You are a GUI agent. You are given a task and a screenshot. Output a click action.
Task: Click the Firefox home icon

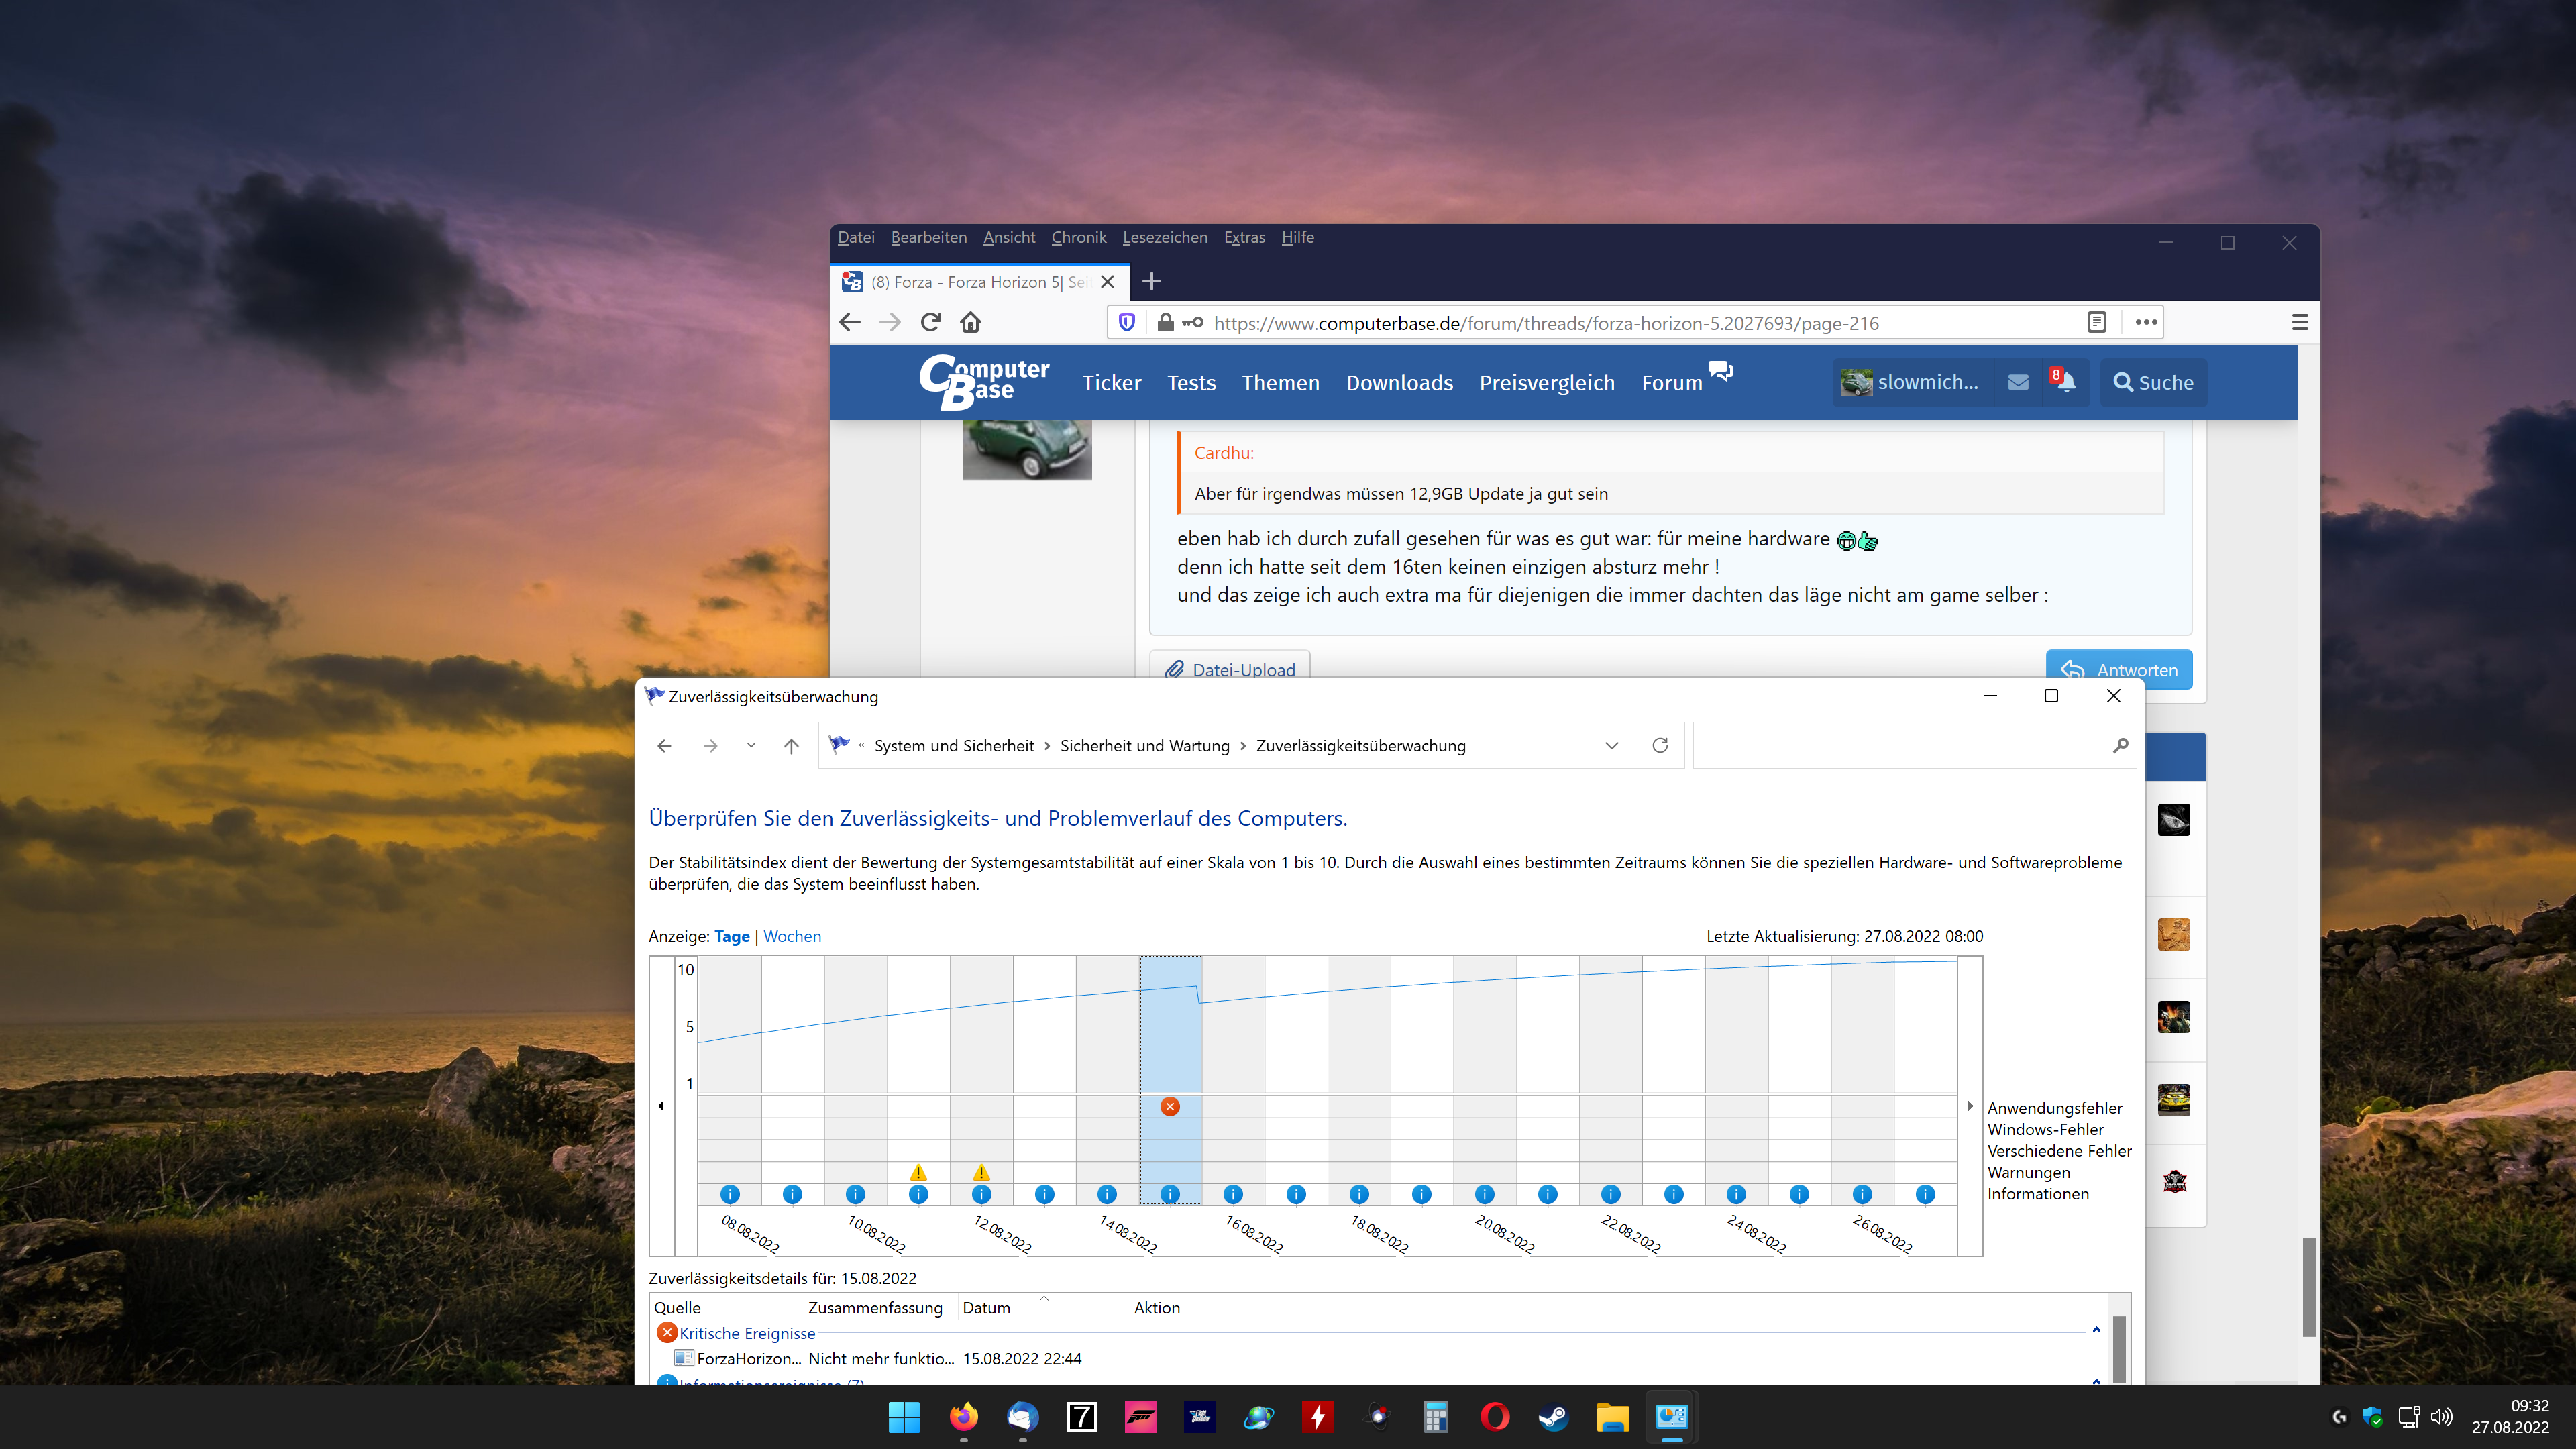point(970,322)
